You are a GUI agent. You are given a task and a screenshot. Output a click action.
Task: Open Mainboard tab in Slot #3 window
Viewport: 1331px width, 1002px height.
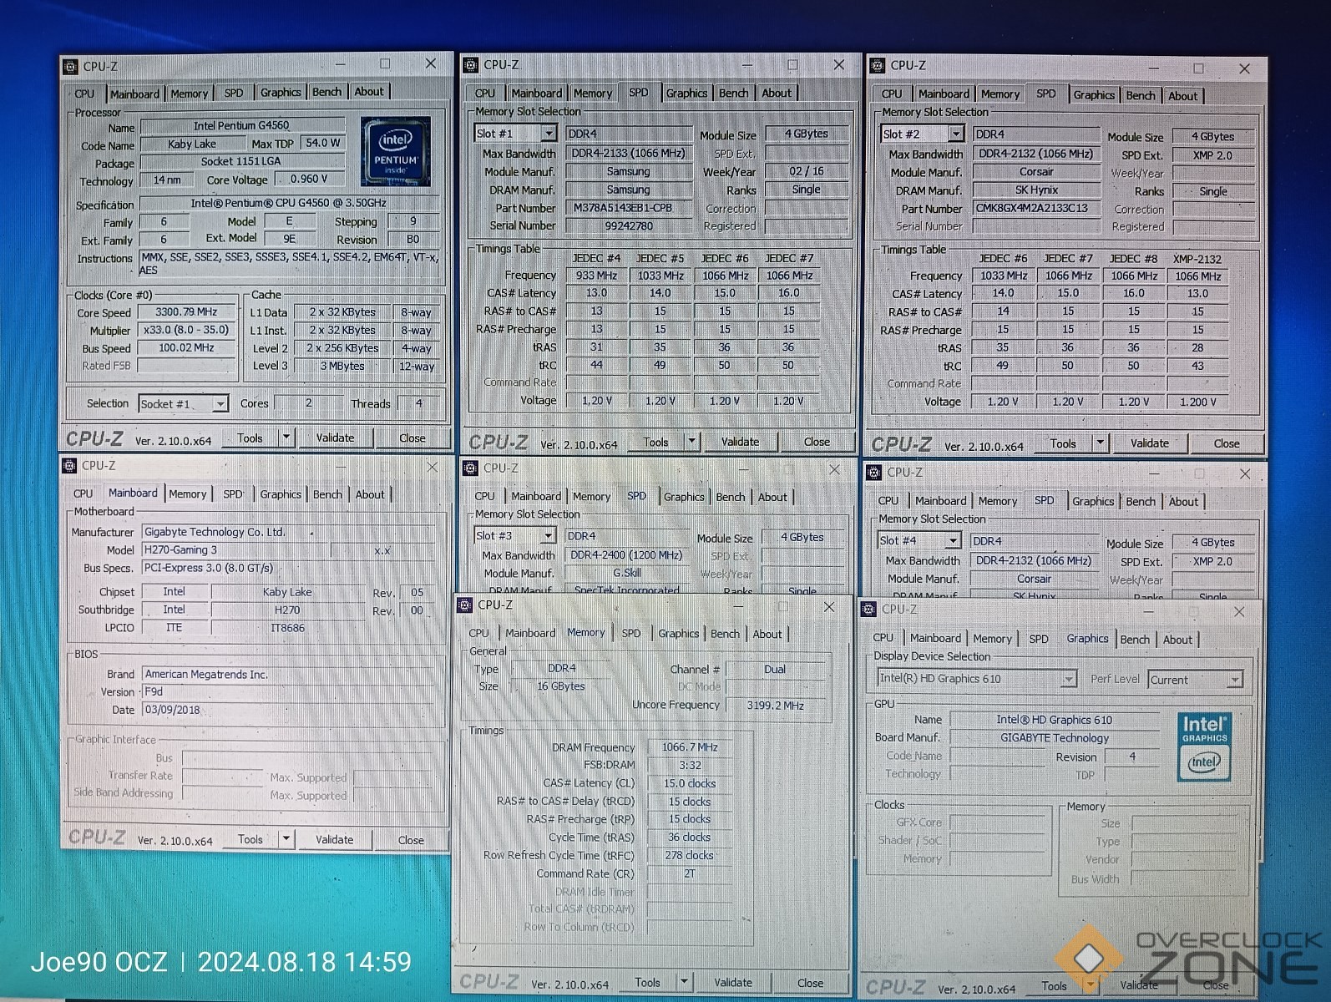click(536, 496)
